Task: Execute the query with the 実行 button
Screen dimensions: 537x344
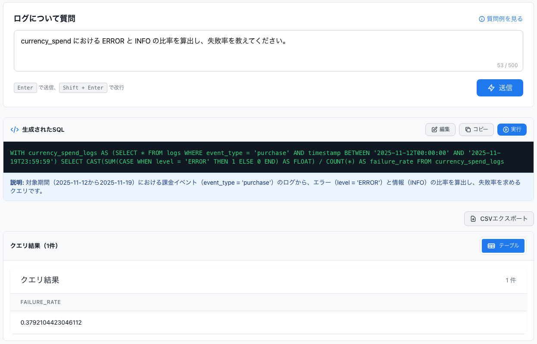Action: tap(512, 129)
